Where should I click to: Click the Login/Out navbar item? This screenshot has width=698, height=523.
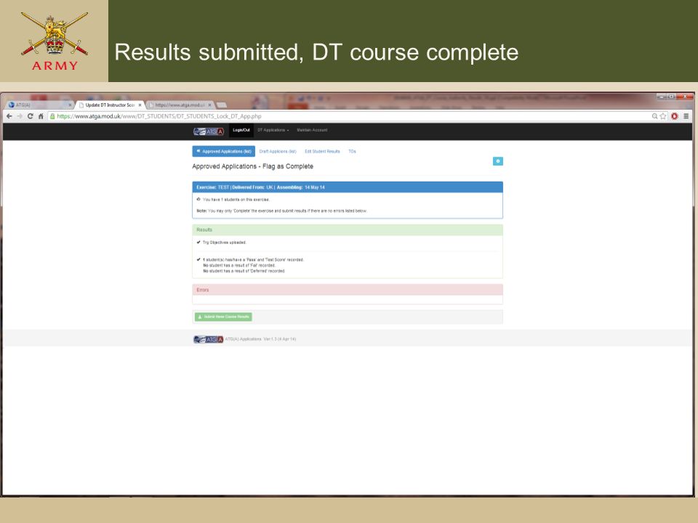tap(241, 130)
